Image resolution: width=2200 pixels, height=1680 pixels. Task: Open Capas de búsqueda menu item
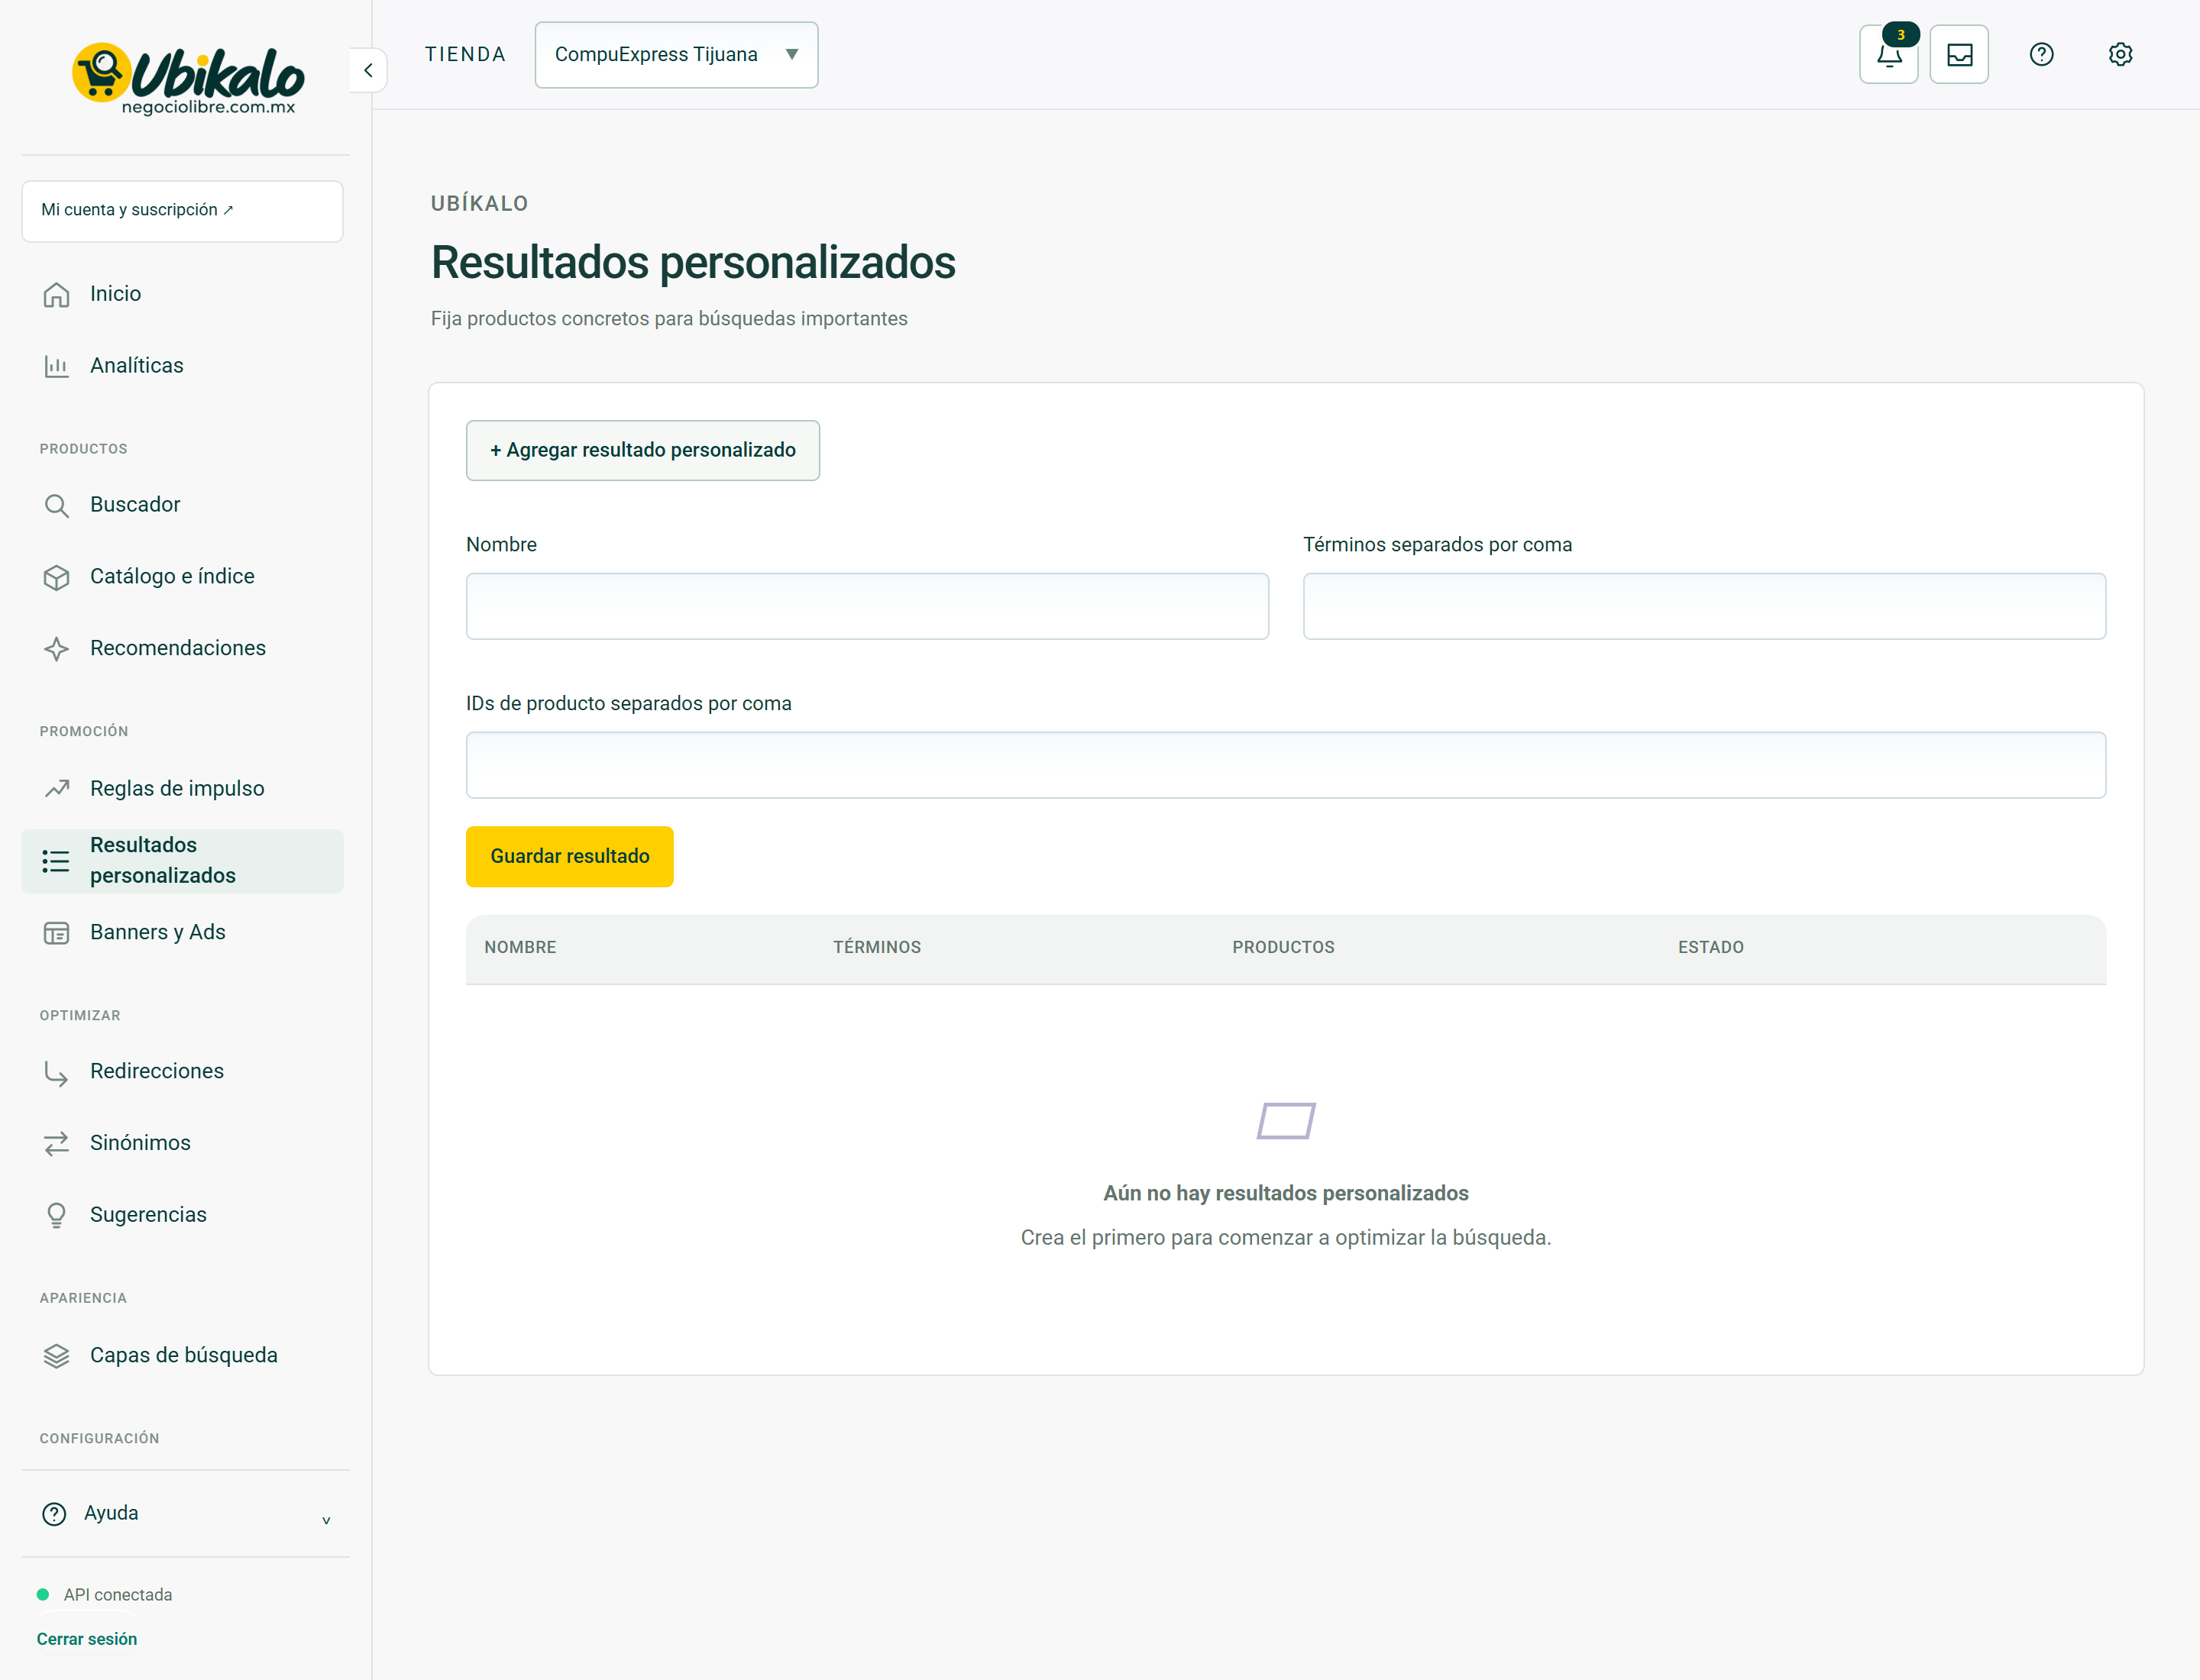click(x=182, y=1356)
